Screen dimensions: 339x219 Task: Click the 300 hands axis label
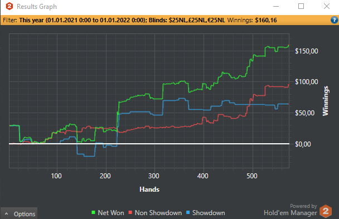[154, 176]
